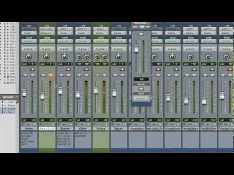
Task: Click the Drums right pan knob
Action: (x=105, y=57)
